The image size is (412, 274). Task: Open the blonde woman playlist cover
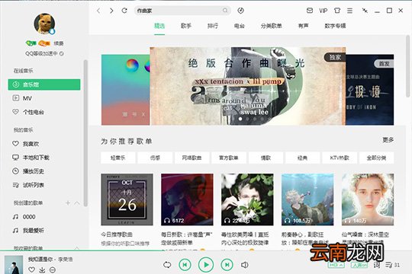pyautogui.click(x=368, y=199)
